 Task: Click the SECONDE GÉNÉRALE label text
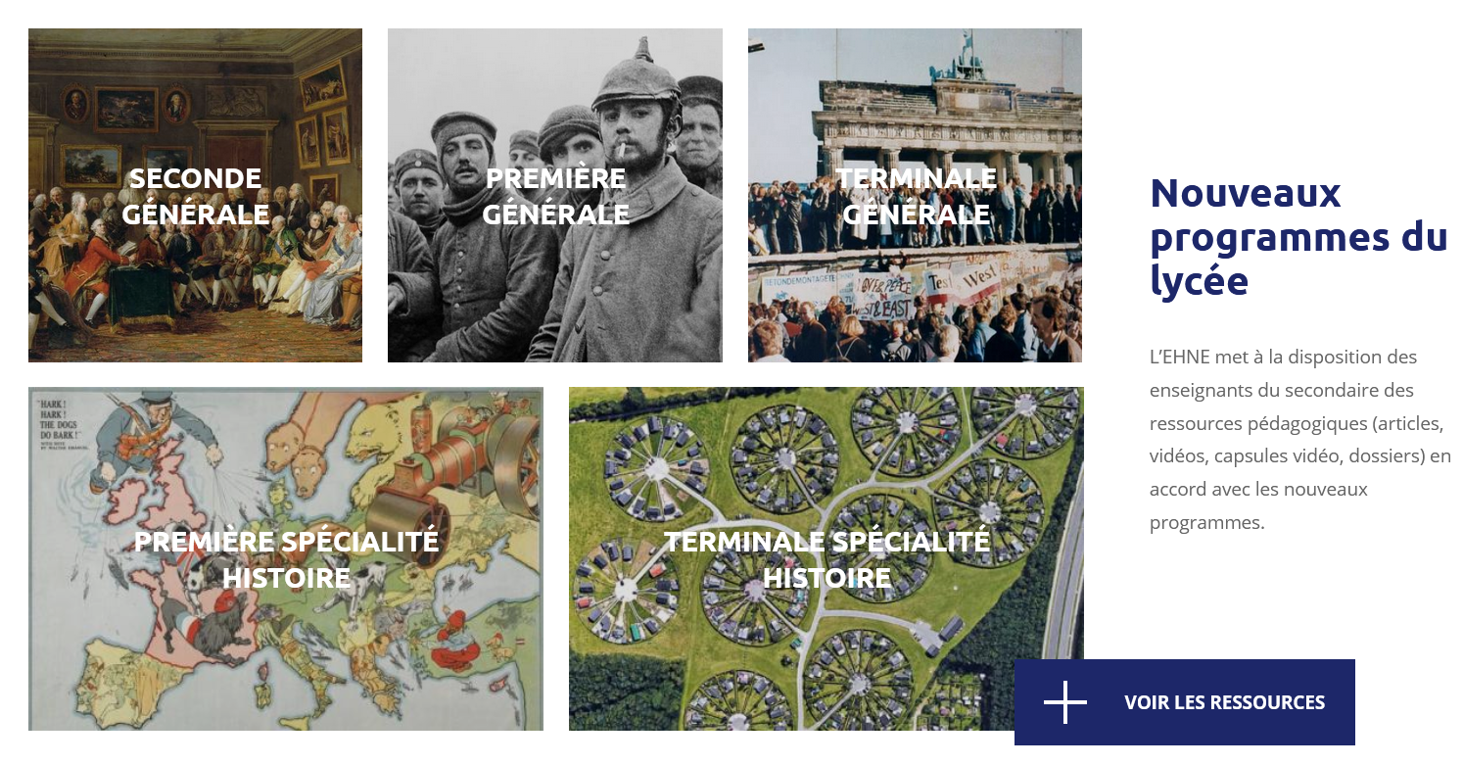(x=196, y=196)
